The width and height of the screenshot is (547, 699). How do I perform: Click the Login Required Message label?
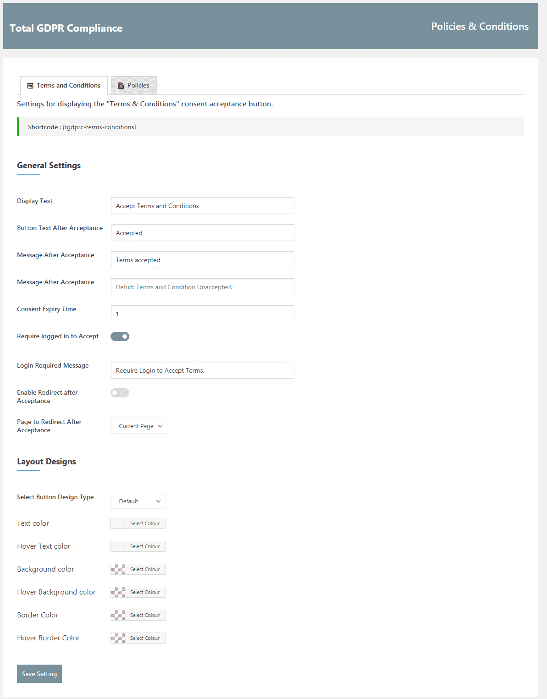coord(53,365)
